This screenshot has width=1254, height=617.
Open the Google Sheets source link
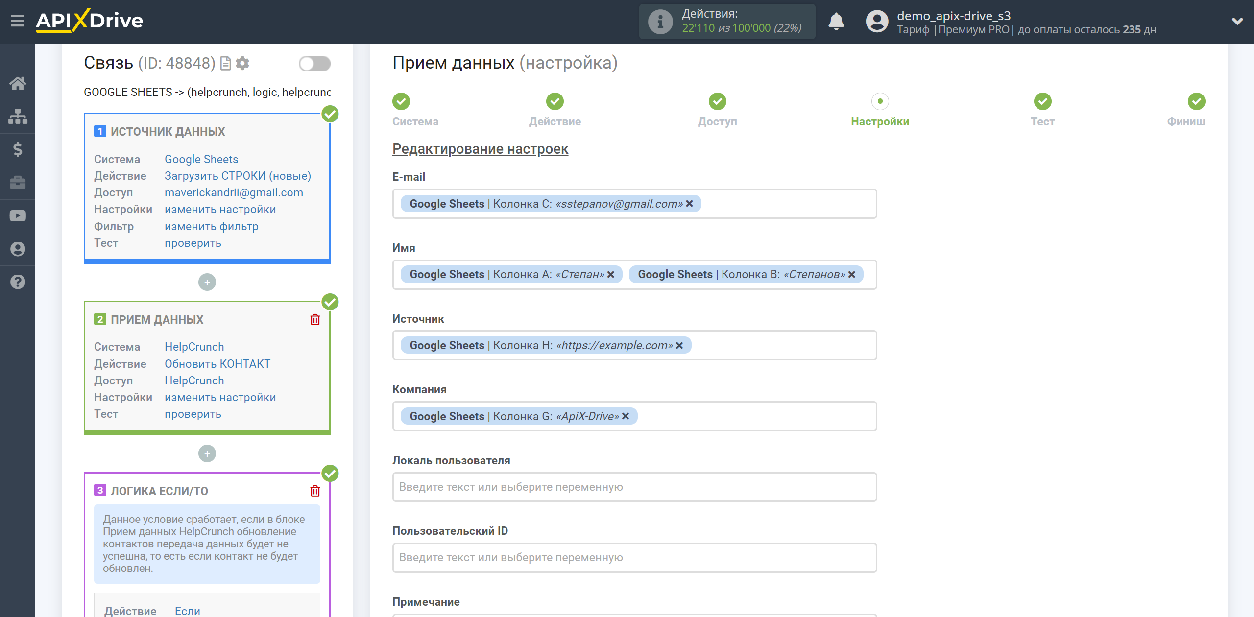(201, 159)
